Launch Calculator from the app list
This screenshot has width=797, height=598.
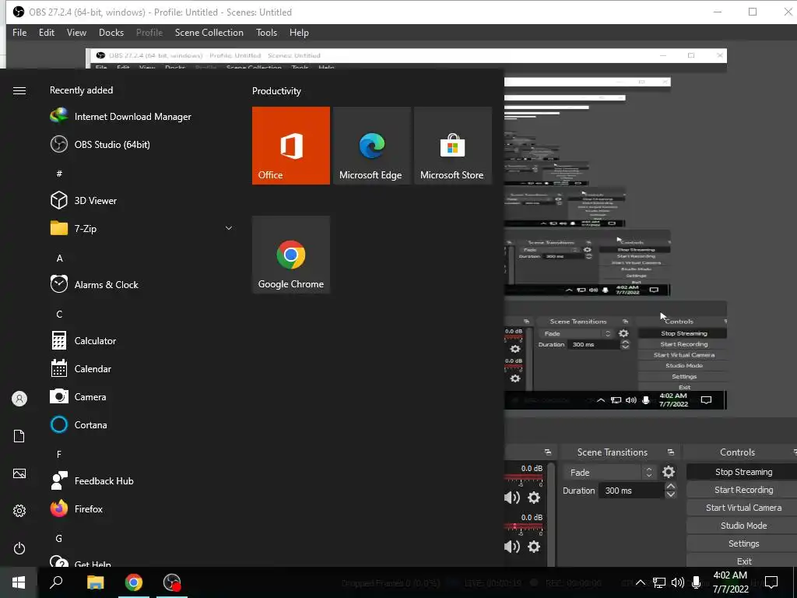click(x=83, y=341)
